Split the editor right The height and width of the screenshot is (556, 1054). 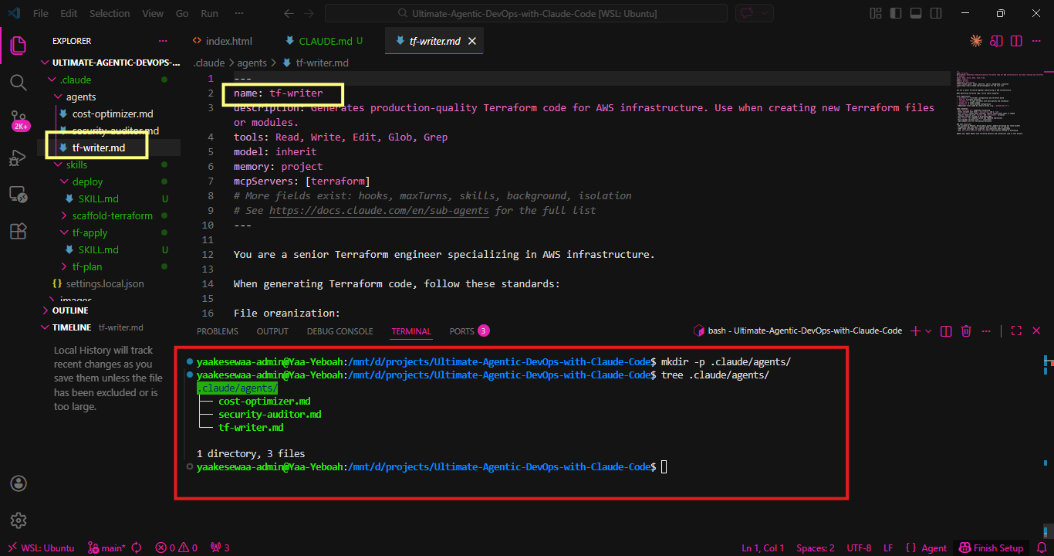click(x=1016, y=41)
